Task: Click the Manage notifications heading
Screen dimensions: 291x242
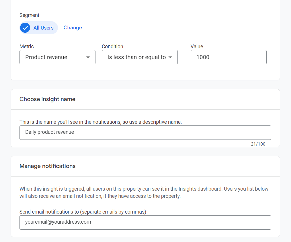Action: 47,166
